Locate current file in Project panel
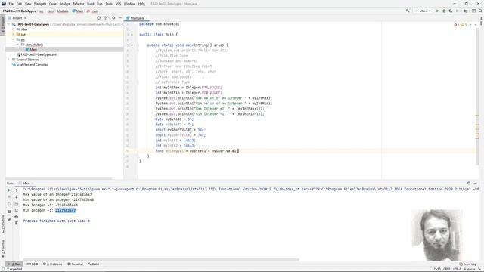484x272 pixels. [x=99, y=18]
